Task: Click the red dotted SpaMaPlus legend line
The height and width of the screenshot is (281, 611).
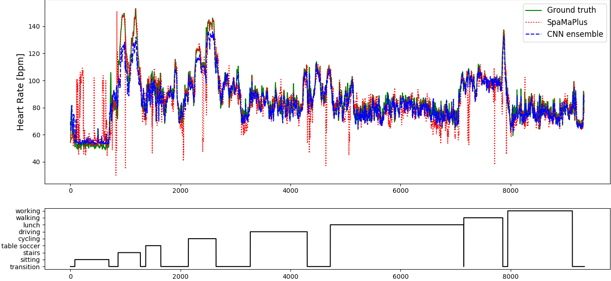Action: click(x=533, y=22)
